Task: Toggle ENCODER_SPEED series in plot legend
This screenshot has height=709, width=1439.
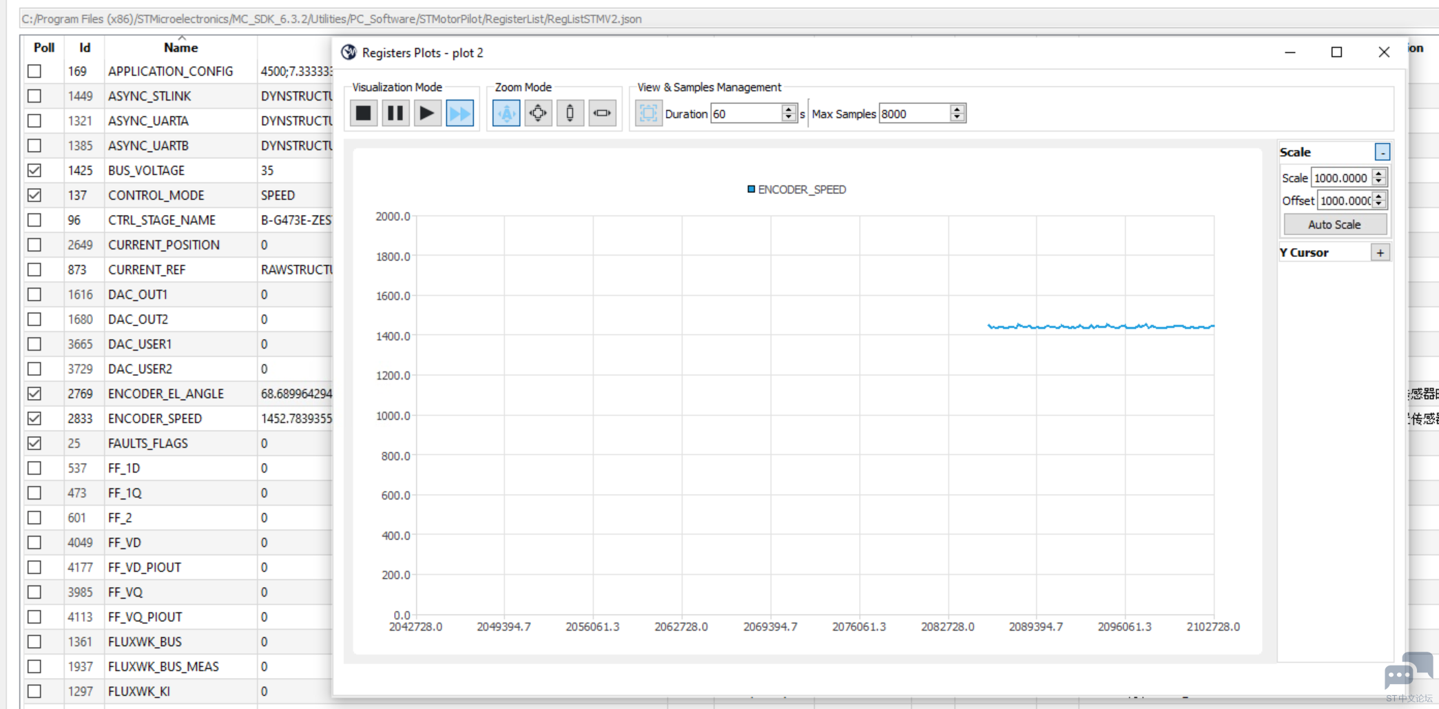Action: [797, 189]
